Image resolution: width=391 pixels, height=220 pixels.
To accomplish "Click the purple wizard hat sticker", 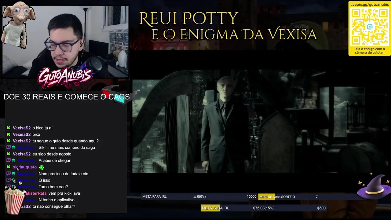I will click(373, 186).
